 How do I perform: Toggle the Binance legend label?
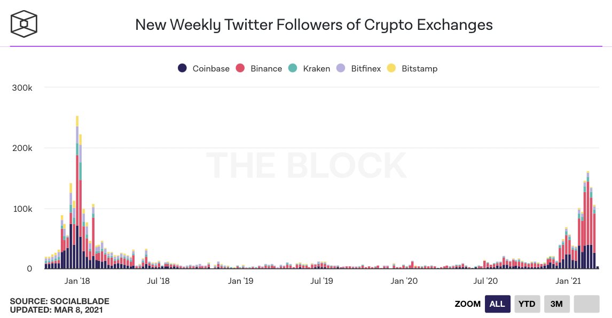click(x=266, y=68)
